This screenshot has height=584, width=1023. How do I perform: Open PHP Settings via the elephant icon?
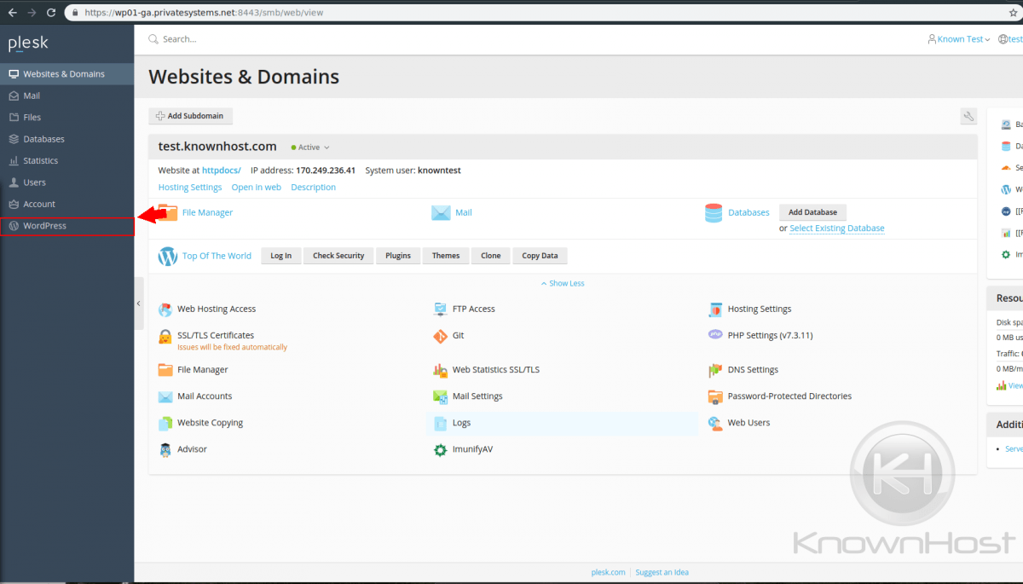pyautogui.click(x=714, y=335)
